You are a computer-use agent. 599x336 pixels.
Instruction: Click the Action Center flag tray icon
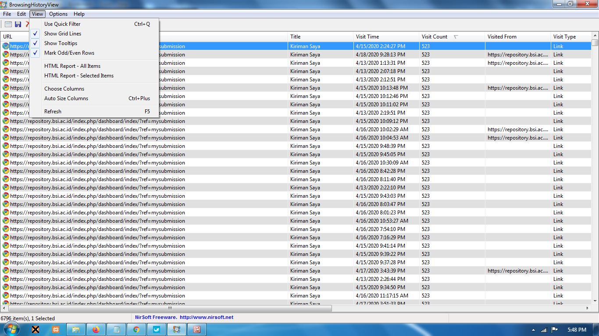point(554,330)
